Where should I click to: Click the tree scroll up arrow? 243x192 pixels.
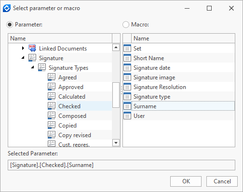click(x=116, y=47)
